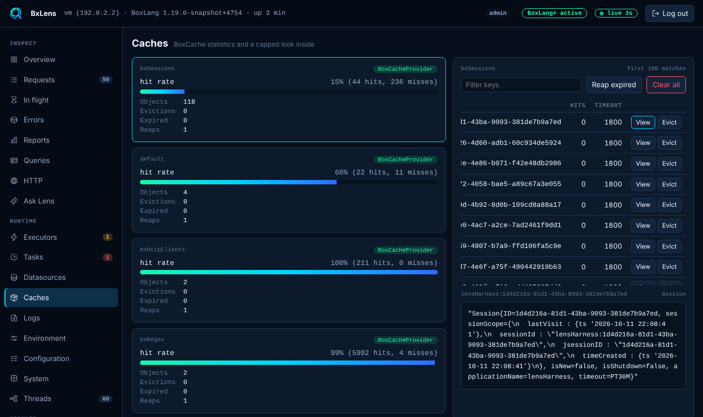Select the bxRegex cache card
The width and height of the screenshot is (703, 417).
click(x=289, y=370)
